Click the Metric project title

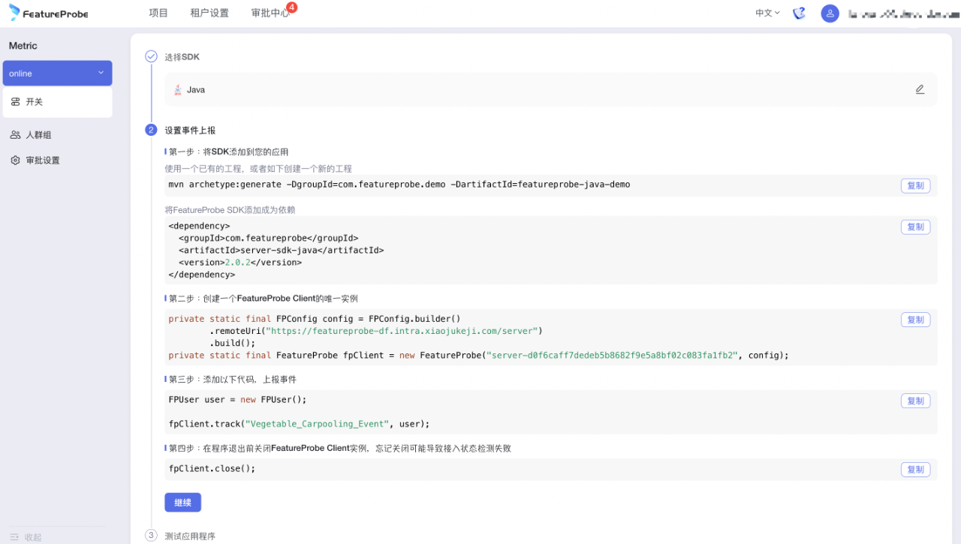pyautogui.click(x=23, y=46)
